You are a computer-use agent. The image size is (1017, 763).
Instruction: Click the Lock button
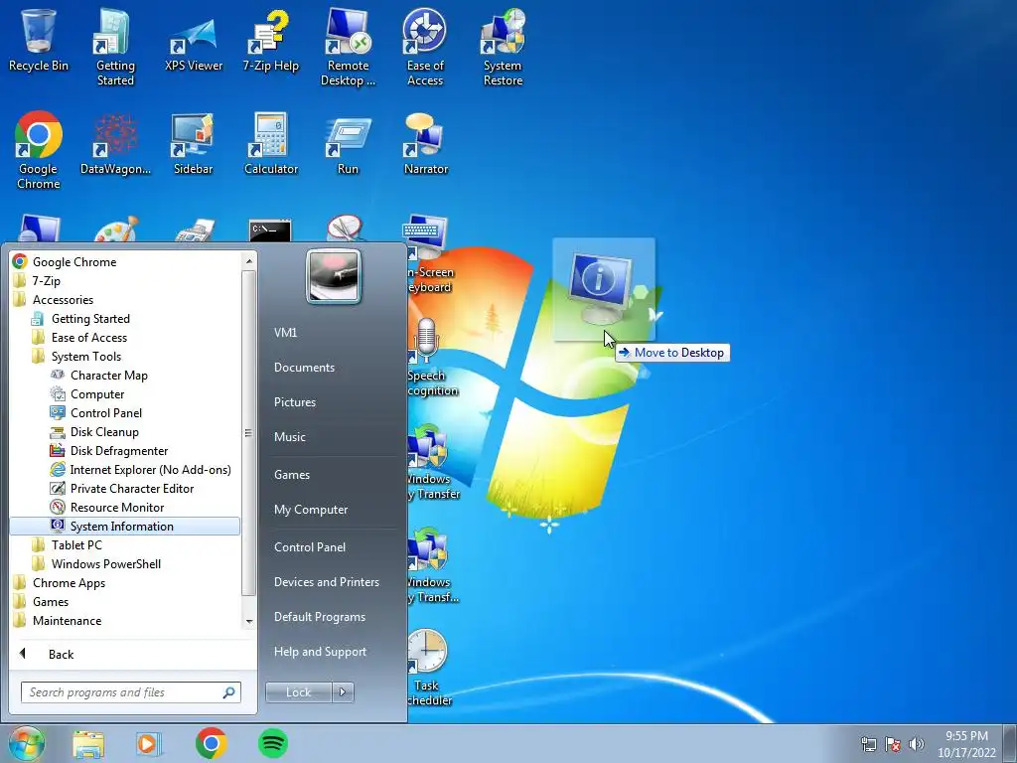(298, 692)
